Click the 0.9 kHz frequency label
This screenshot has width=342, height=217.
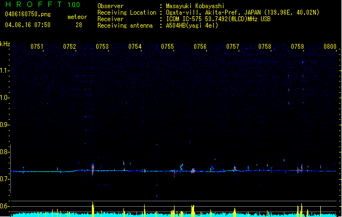point(5,125)
